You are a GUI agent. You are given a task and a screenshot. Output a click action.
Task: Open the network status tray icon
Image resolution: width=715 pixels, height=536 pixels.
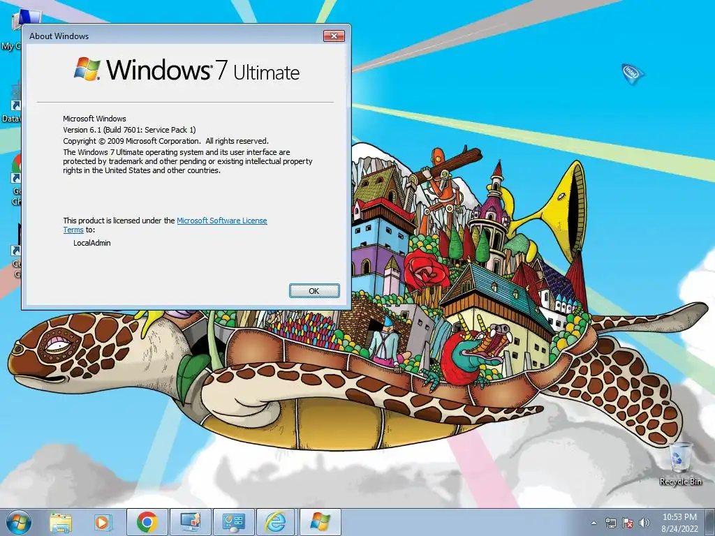(x=610, y=523)
